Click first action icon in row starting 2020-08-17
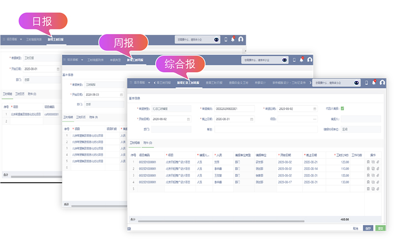Screen dimensions: 394x239 (x=368, y=182)
